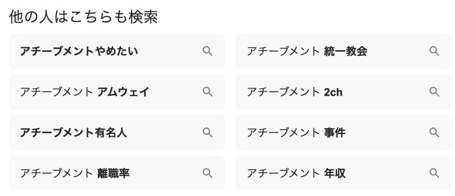The width and height of the screenshot is (455, 196).
Task: Click magnifier icon next to アチーブメント 事件
Action: tap(434, 132)
